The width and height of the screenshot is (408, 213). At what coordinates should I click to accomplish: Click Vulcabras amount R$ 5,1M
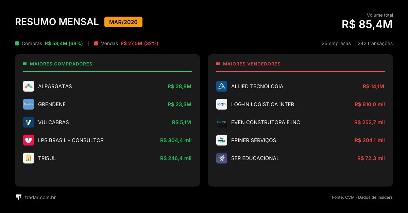[x=182, y=122]
